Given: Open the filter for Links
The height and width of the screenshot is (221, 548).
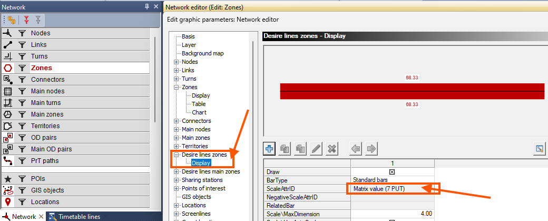Looking at the screenshot, I should (22, 45).
